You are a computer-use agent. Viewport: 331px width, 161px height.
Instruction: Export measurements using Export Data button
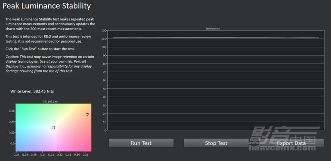pyautogui.click(x=291, y=143)
